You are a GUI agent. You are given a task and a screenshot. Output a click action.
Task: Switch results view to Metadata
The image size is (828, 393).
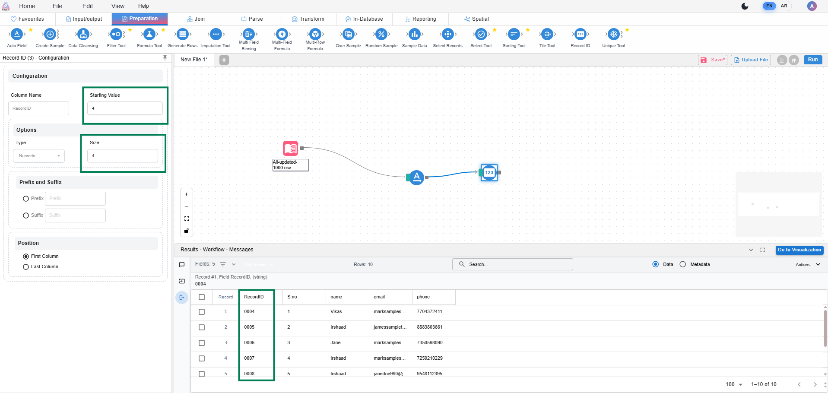point(683,264)
